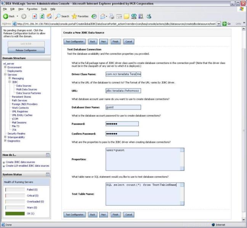
Task: Click the Print toolbar icon
Action: (x=112, y=16)
